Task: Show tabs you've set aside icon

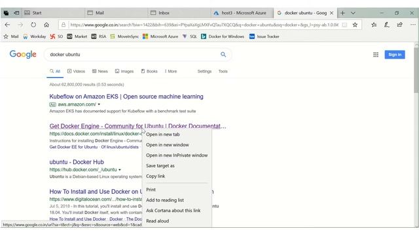Action: pyautogui.click(x=6, y=13)
